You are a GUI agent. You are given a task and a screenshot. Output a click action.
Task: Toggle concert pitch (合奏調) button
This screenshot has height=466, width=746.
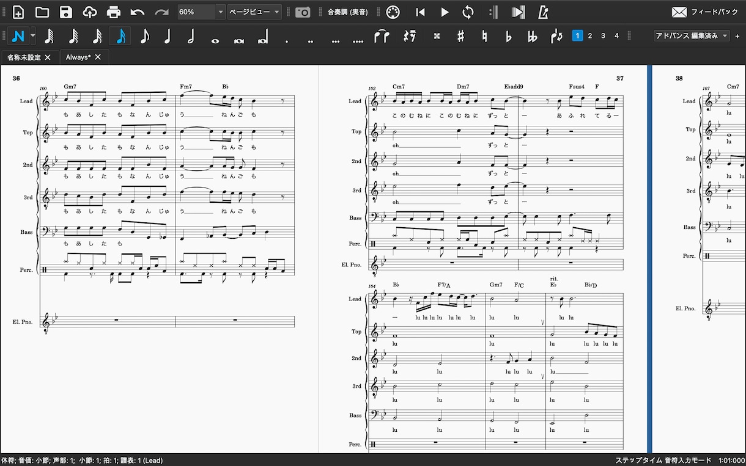tap(347, 12)
